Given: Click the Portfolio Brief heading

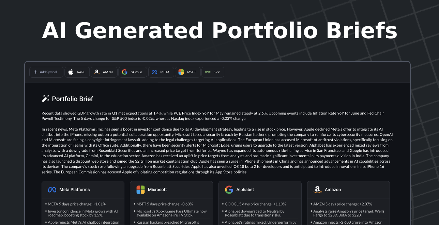Looking at the screenshot, I should [x=72, y=99].
